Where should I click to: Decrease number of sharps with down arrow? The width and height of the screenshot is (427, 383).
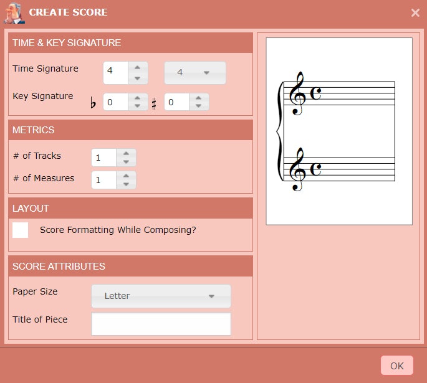[x=198, y=106]
